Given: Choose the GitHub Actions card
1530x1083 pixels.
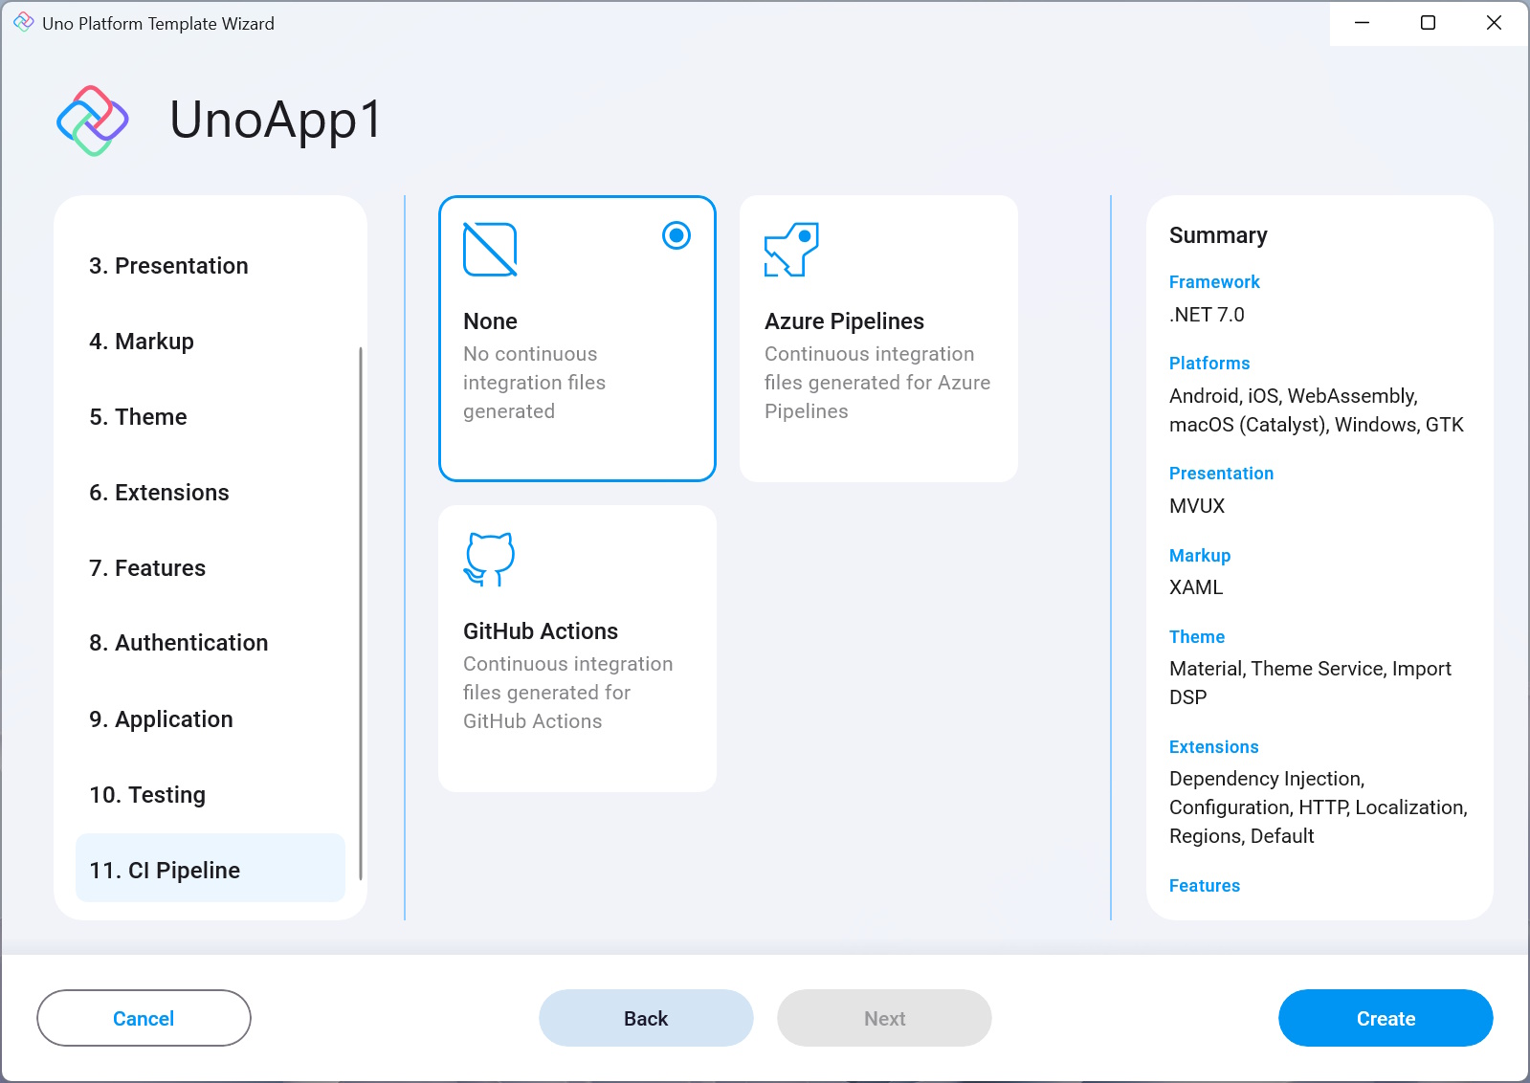Looking at the screenshot, I should (x=577, y=649).
